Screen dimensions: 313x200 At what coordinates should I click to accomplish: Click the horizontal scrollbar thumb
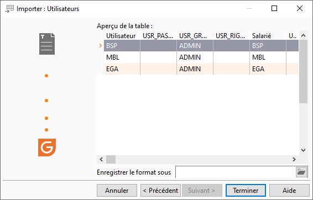(111, 159)
